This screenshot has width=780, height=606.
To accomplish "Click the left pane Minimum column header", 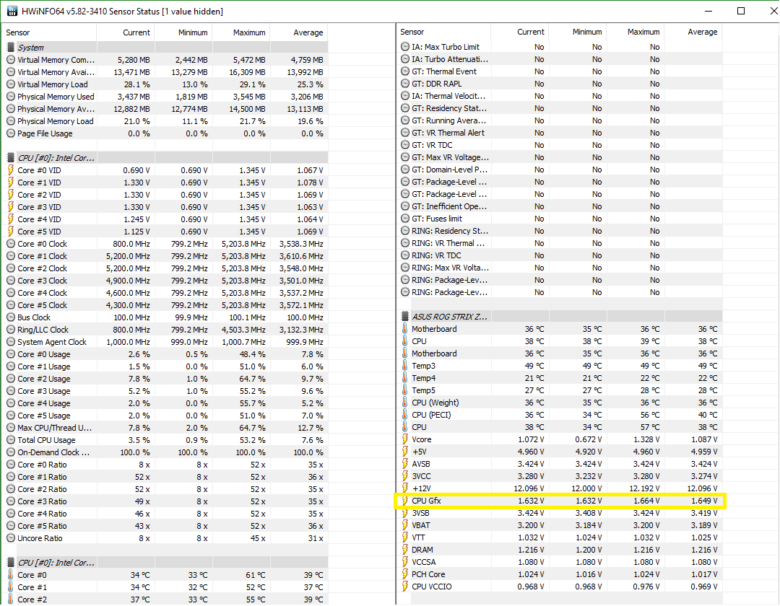I will point(183,32).
